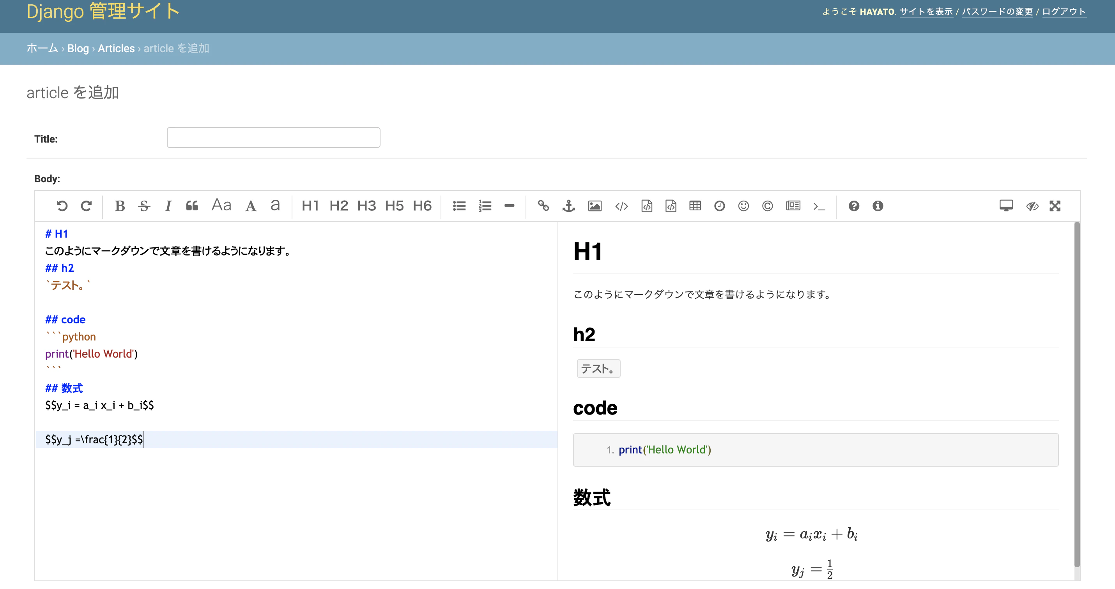Insert a block quote
Screen dimensions: 1115x589
192,206
